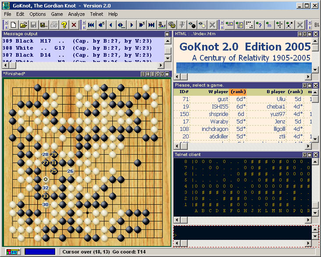Open the Edit menu
The width and height of the screenshot is (321, 257).
coord(20,14)
